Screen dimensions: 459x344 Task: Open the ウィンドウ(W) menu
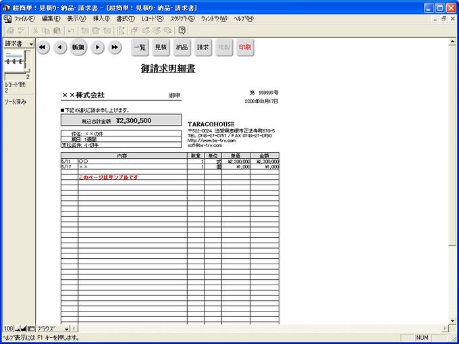click(x=214, y=19)
